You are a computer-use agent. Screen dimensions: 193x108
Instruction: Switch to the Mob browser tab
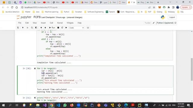pos(85,2)
